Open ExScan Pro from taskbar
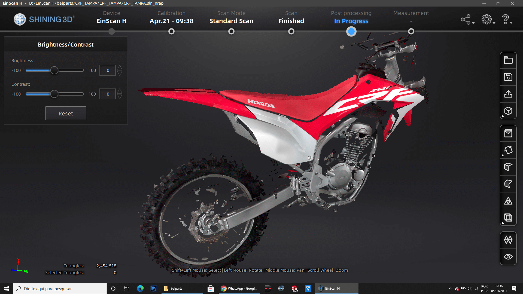 (281, 289)
